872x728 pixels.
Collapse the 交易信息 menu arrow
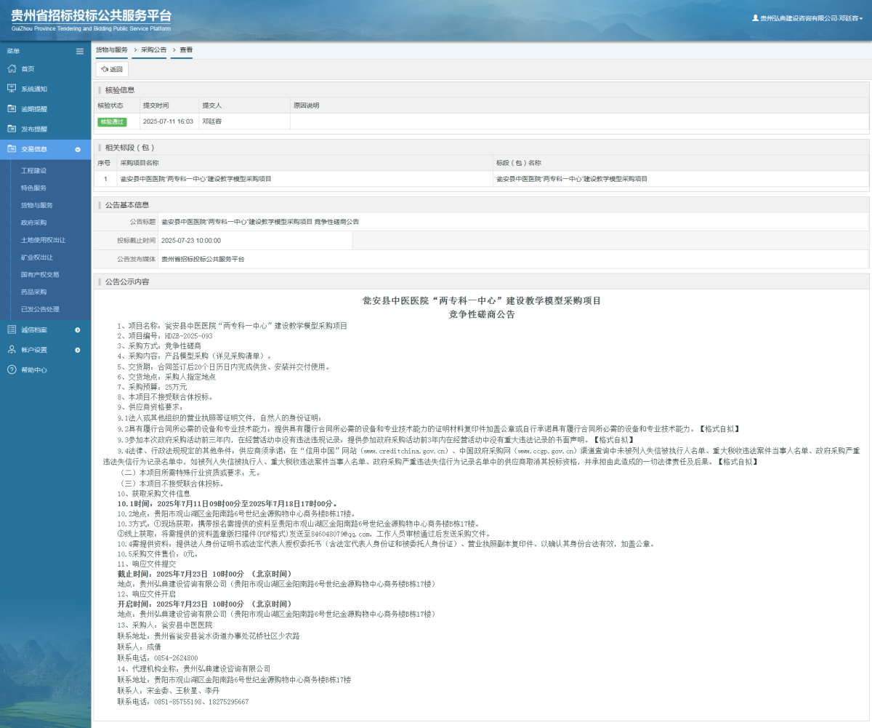tap(78, 150)
